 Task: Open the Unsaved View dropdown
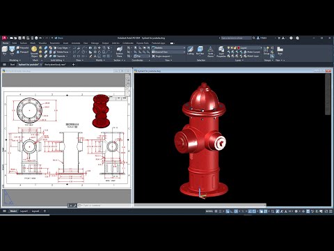tap(168, 52)
